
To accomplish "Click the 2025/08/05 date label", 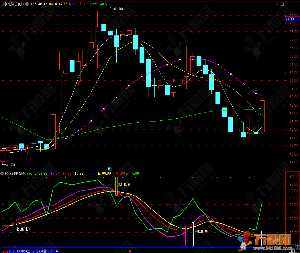I will (x=19, y=251).
